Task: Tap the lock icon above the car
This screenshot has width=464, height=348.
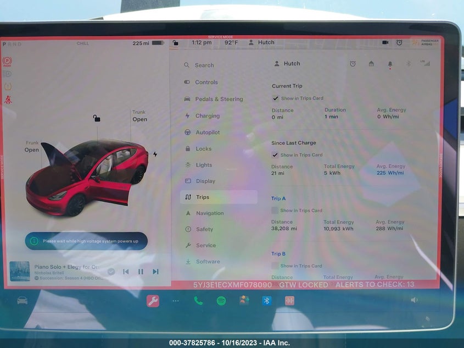Action: pyautogui.click(x=97, y=118)
